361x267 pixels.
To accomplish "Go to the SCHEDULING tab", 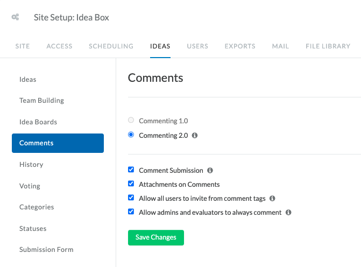I will click(111, 46).
